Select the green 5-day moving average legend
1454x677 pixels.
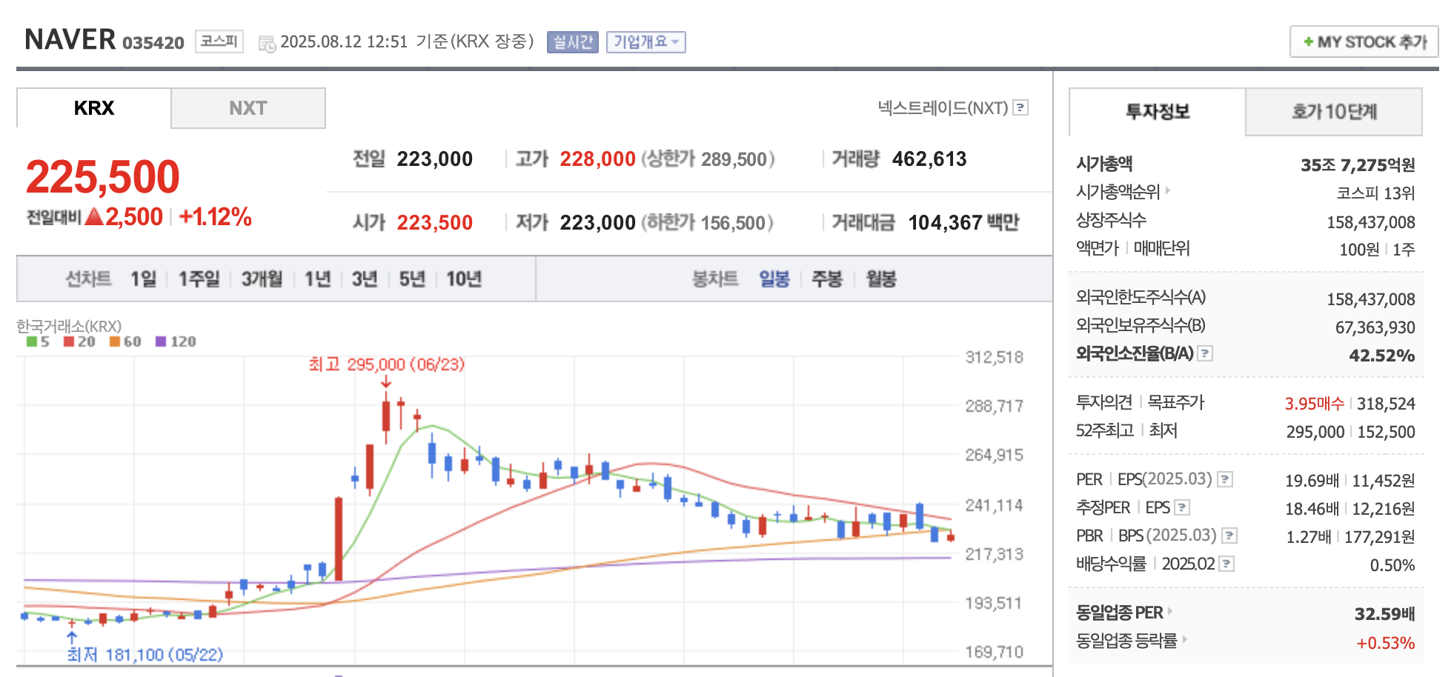[x=38, y=341]
